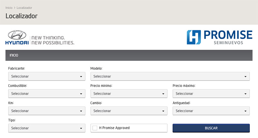This screenshot has width=258, height=138.
Task: Click the Fabricante dropdown arrow
Action: pos(81,76)
